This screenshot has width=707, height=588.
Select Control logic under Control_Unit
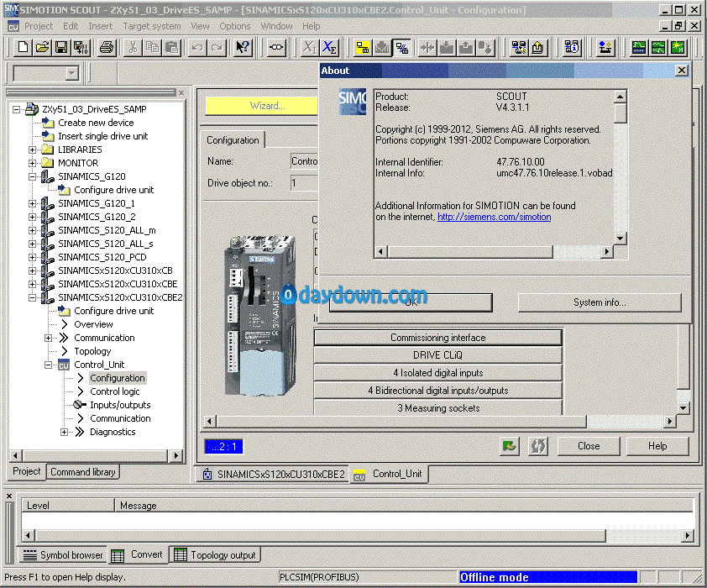pyautogui.click(x=114, y=391)
